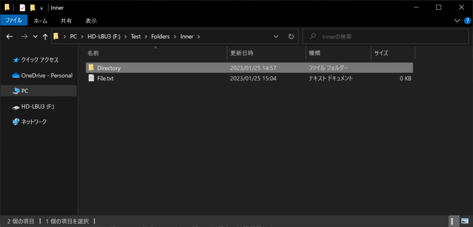Navigate to HD-LBU3 (F:) breadcrumb segment

coord(104,37)
